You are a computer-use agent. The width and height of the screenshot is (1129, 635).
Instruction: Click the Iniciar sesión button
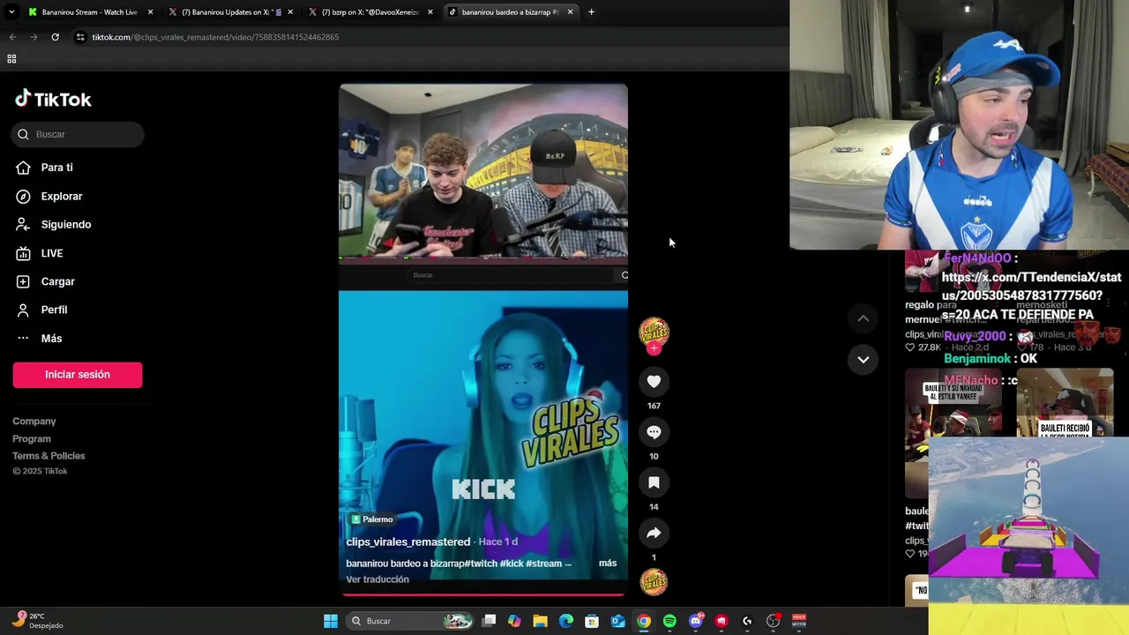78,374
